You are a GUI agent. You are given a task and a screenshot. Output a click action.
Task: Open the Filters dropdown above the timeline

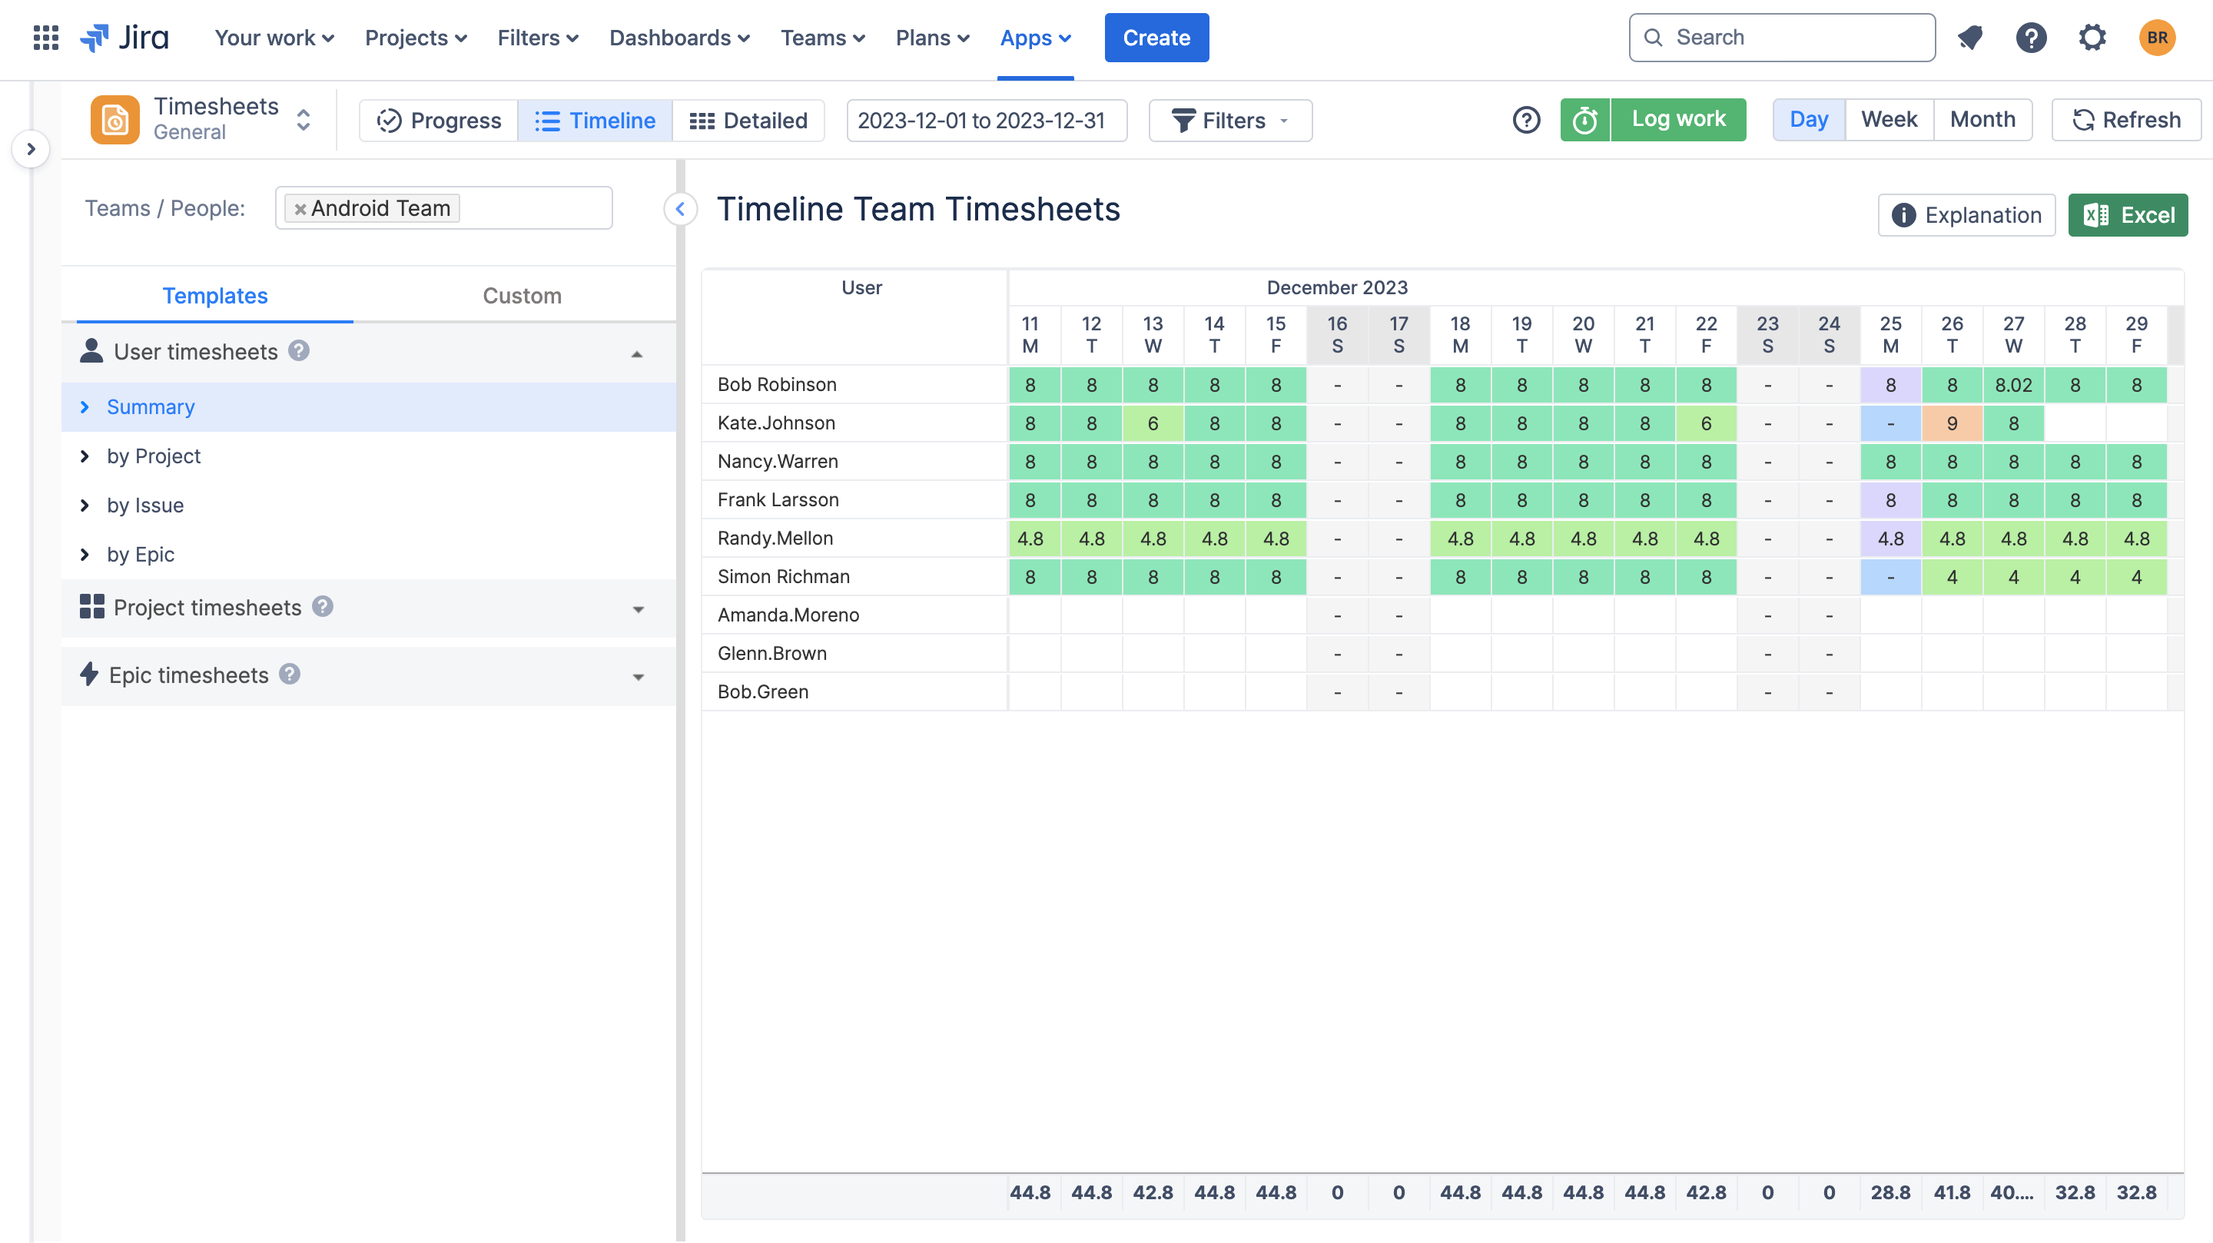[x=1229, y=121]
